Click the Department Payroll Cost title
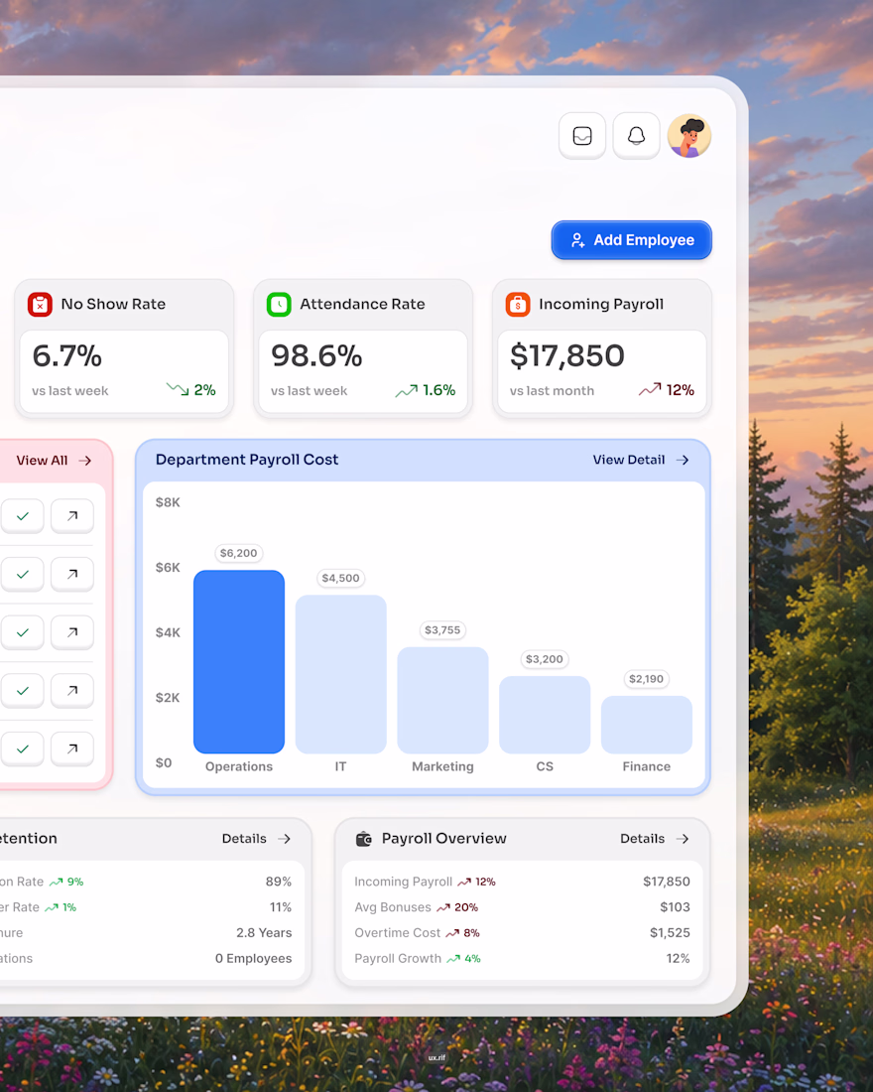 [247, 460]
